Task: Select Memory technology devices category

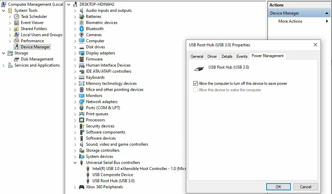Action: 111,83
